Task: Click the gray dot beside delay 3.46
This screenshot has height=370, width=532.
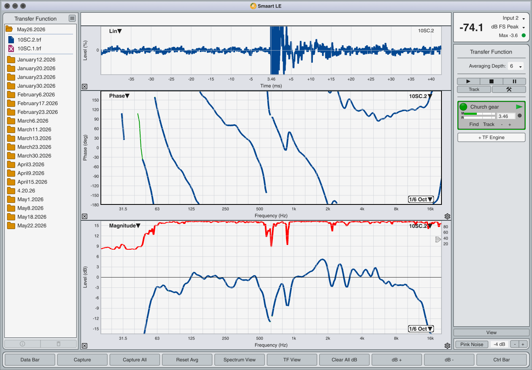Action: coord(520,116)
